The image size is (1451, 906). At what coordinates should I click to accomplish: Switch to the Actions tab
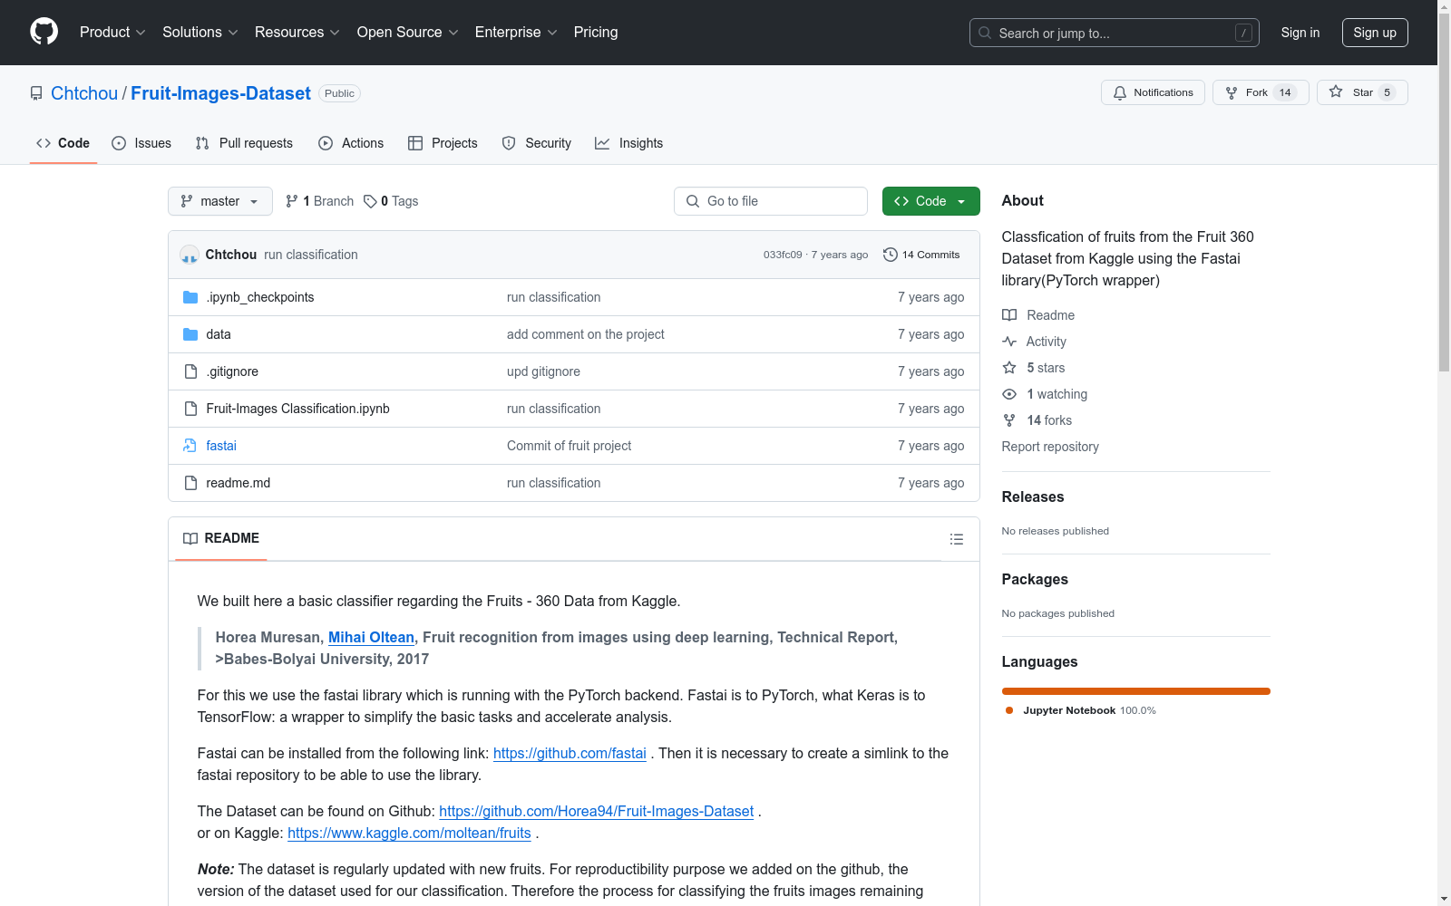pyautogui.click(x=351, y=143)
